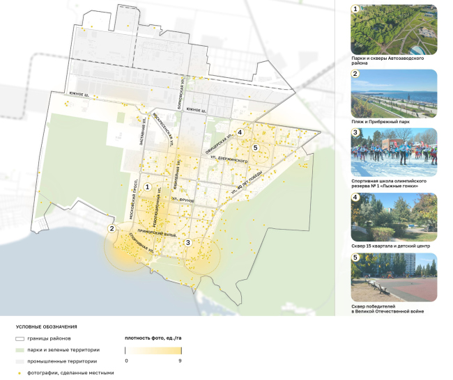Click the Парки и скверы Автозаводского района caption

pos(386,62)
